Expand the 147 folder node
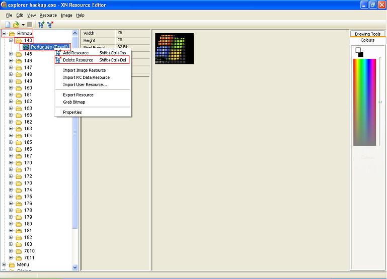The image size is (387, 279). click(x=11, y=67)
